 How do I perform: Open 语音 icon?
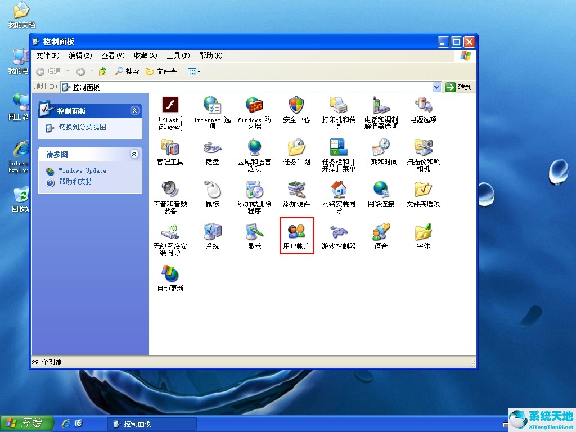tap(381, 237)
